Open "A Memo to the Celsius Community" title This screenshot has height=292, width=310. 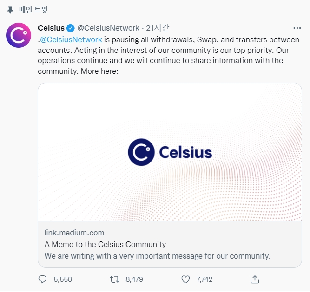coord(105,244)
